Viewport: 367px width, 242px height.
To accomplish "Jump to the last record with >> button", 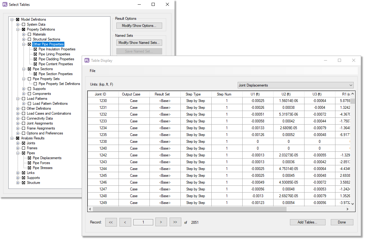I will (175, 222).
